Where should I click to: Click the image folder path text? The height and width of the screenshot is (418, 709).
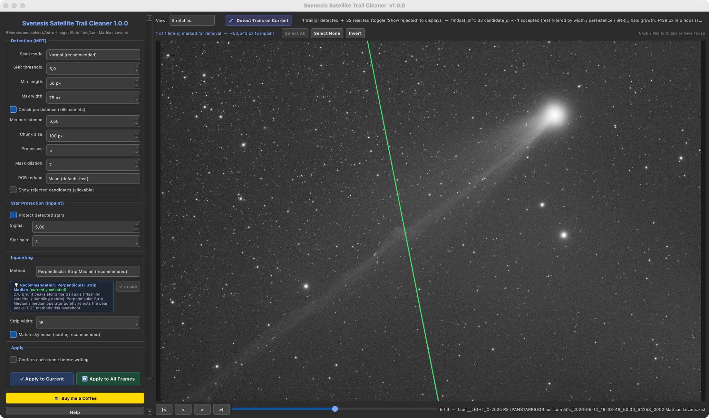point(67,33)
